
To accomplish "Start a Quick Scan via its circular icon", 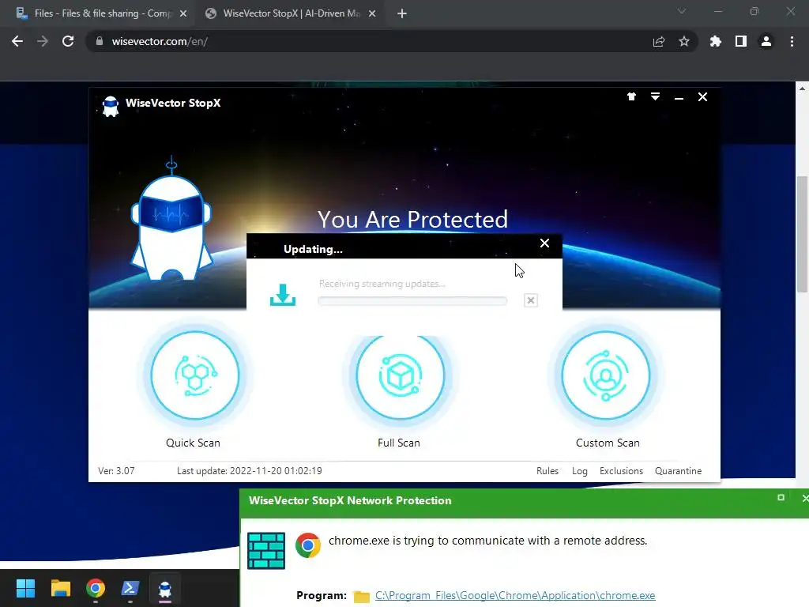I will pos(194,375).
